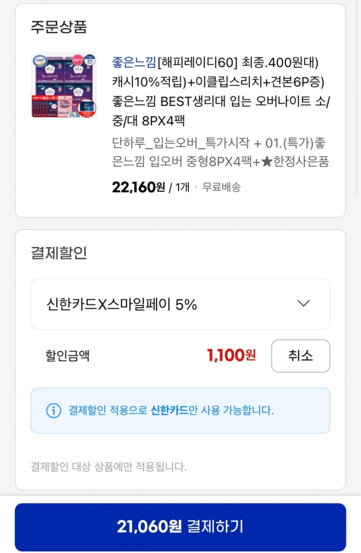This screenshot has height=553, width=361.
Task: Click the 결제할인 대상 상품에만 적용됩니다 note
Action: click(109, 467)
